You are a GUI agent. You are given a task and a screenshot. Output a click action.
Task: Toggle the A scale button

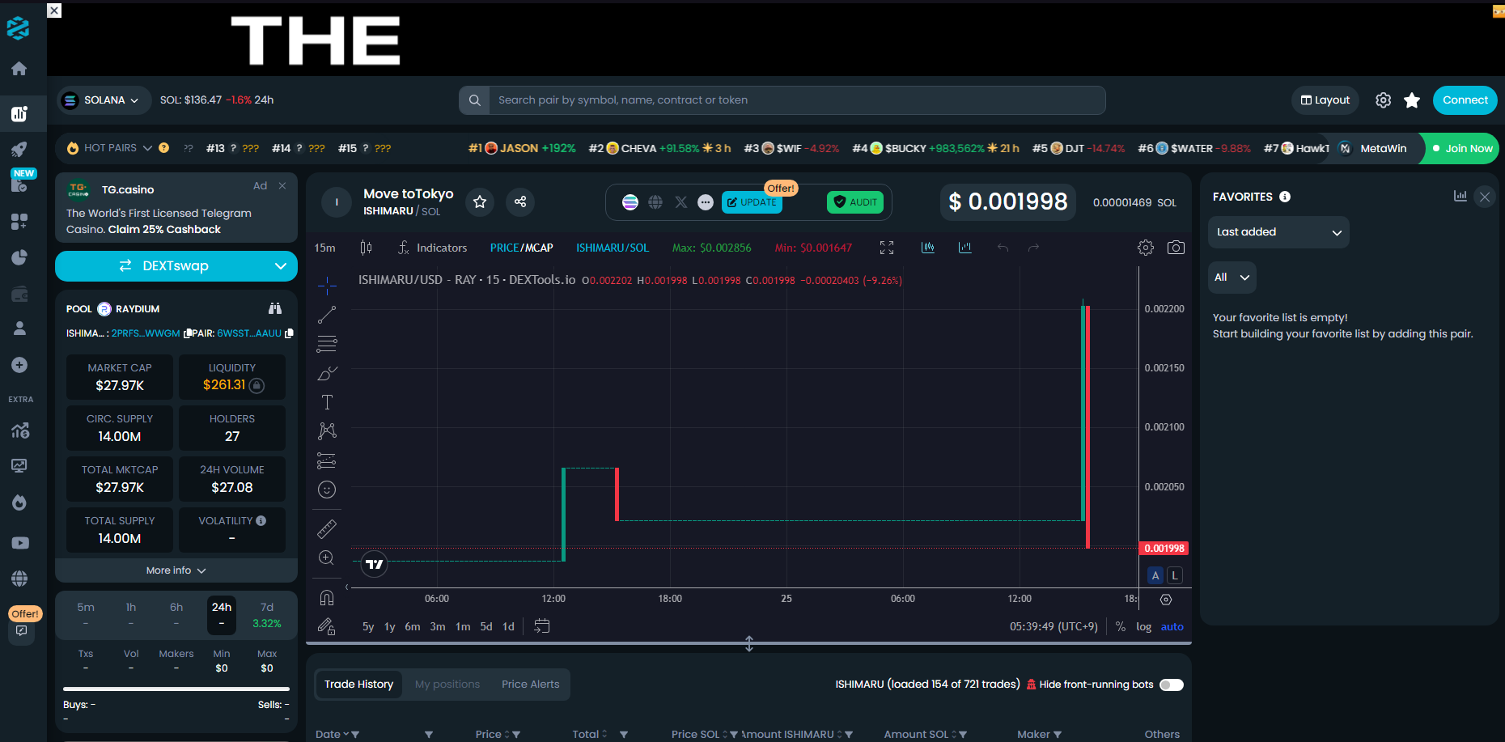pyautogui.click(x=1155, y=575)
